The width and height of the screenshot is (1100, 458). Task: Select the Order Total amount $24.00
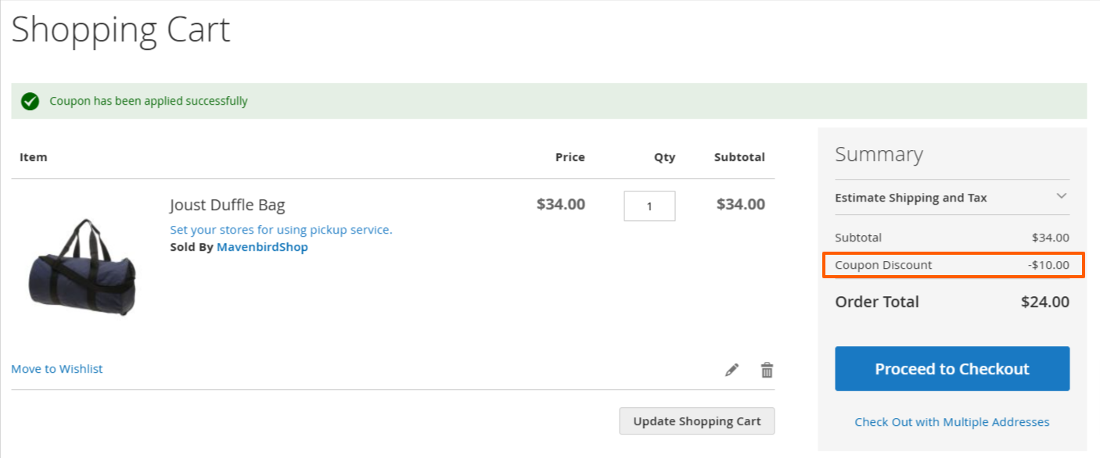1045,302
